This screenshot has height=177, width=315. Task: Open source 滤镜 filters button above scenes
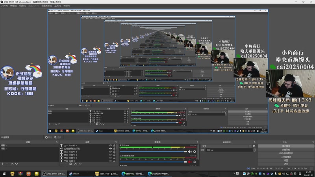tap(57, 137)
